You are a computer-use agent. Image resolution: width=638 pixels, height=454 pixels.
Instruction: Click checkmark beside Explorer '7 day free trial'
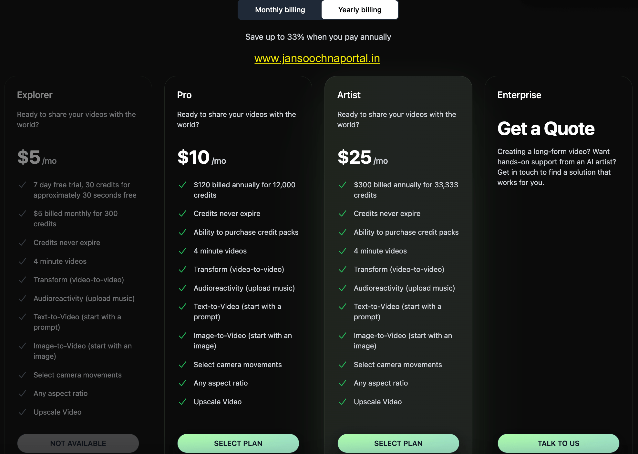[x=22, y=185]
